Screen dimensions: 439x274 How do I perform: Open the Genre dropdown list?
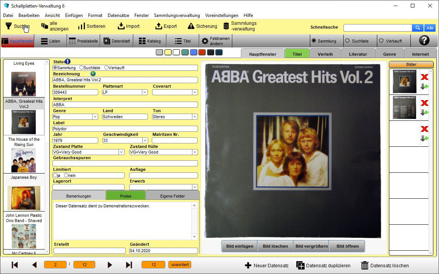point(95,117)
